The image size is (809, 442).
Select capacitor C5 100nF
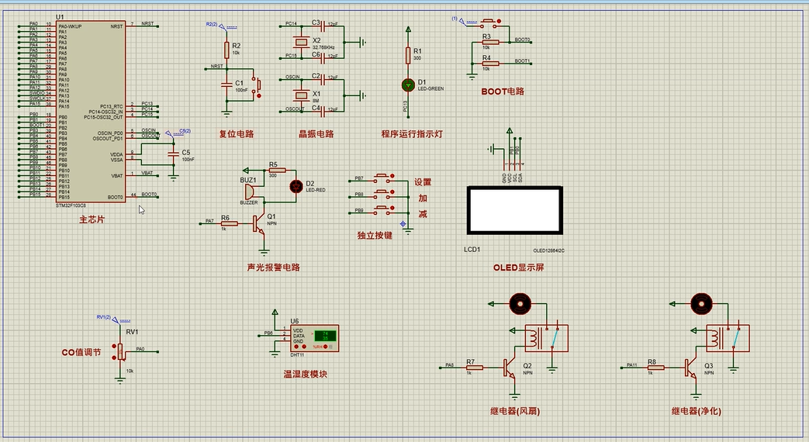(174, 155)
